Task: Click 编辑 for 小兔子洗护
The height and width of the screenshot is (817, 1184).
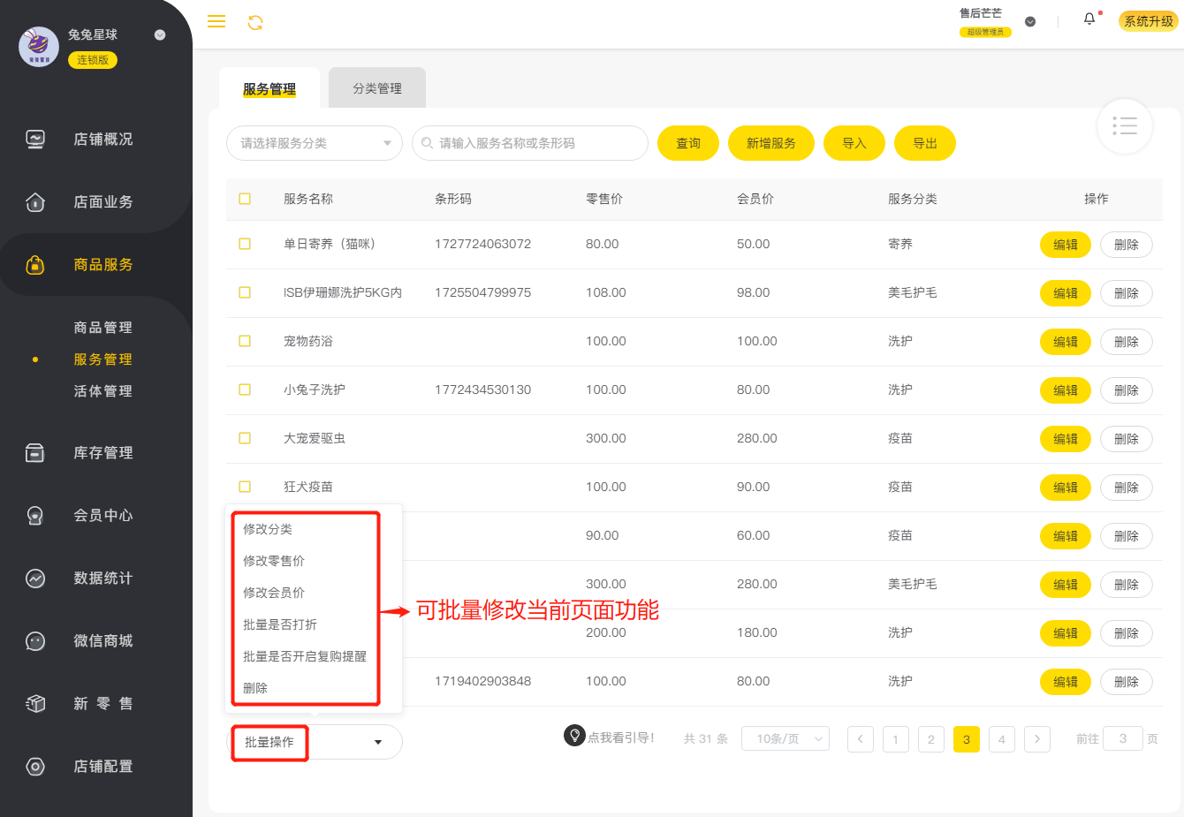Action: click(1065, 390)
